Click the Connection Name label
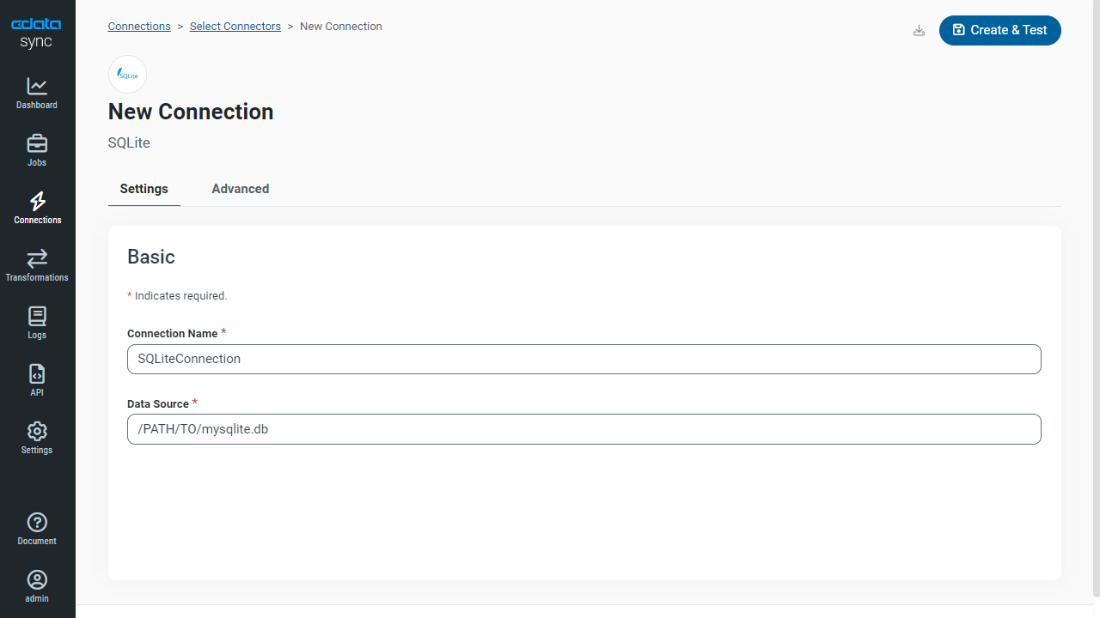This screenshot has height=618, width=1100. (172, 334)
